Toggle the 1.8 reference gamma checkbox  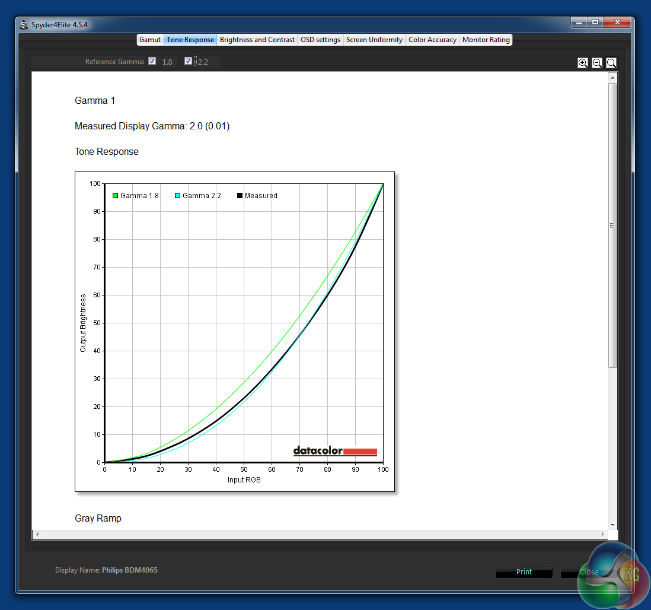[152, 61]
